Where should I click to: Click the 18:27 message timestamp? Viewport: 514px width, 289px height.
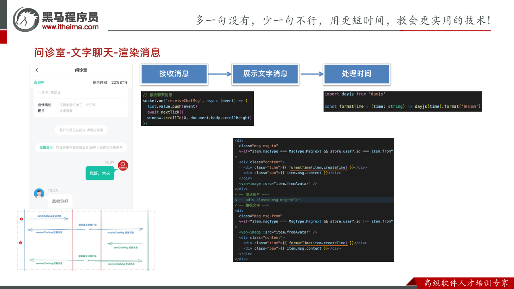click(109, 163)
